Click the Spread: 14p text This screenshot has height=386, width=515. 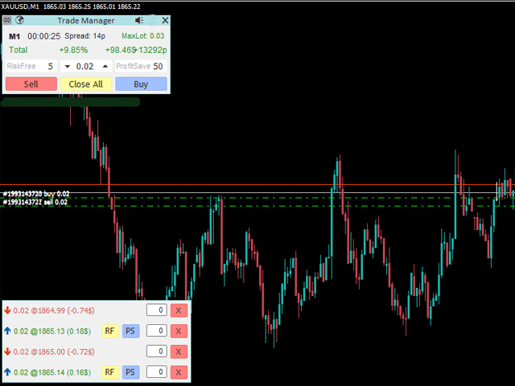click(x=84, y=35)
